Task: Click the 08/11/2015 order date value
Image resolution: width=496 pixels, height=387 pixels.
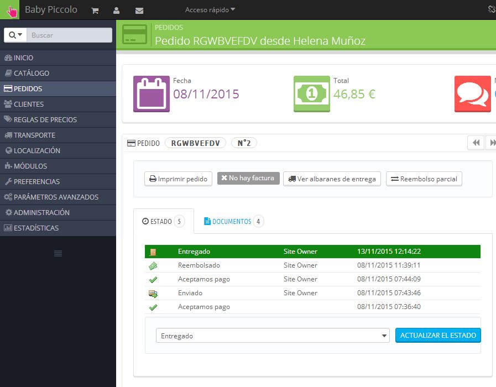Action: (206, 94)
